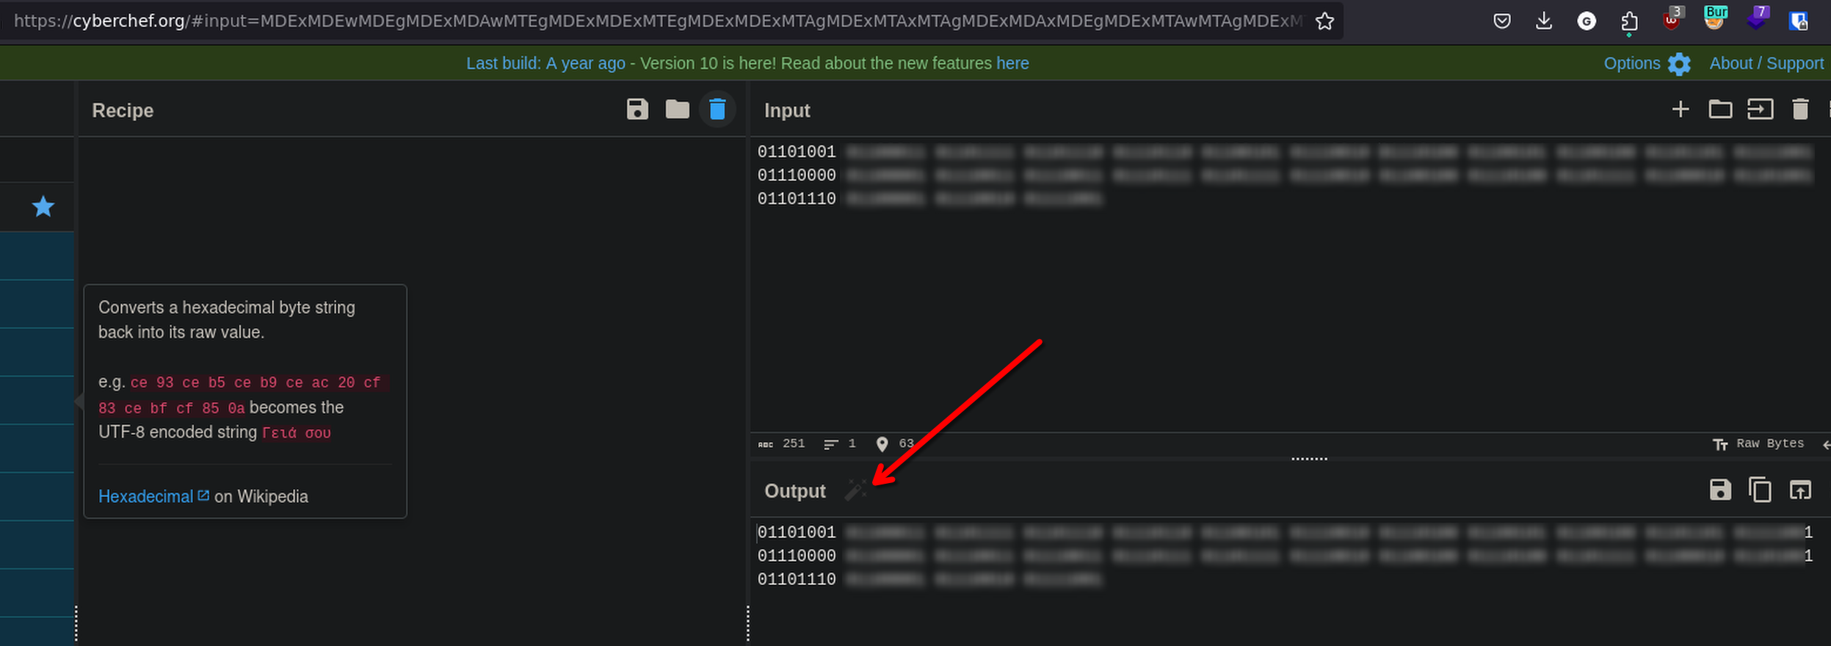Screen dimensions: 1831x646
Task: Save output to file
Action: click(1720, 490)
